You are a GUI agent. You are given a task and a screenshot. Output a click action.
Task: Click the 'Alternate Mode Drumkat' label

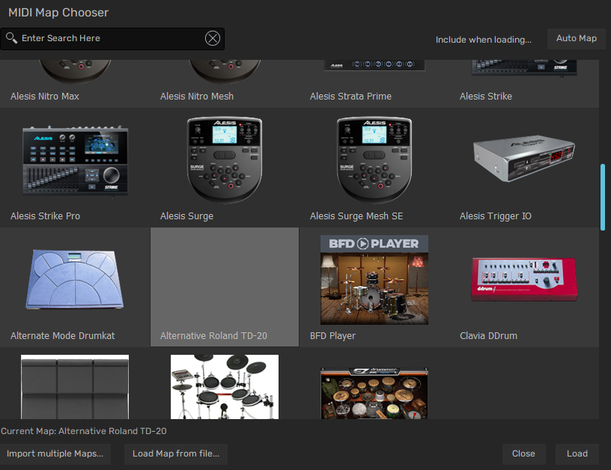click(x=63, y=335)
